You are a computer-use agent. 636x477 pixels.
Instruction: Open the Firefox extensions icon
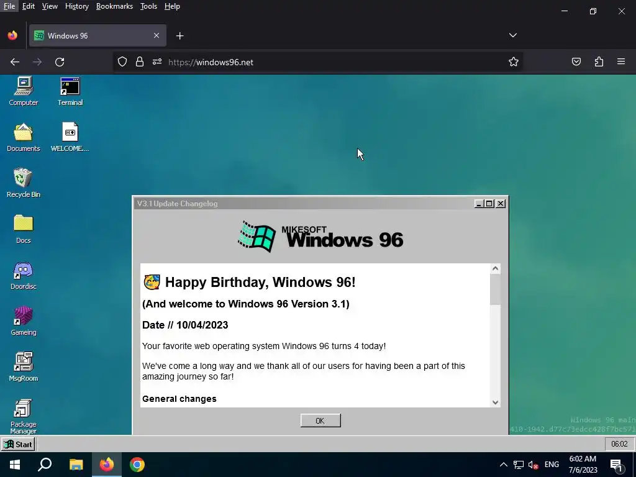(599, 61)
